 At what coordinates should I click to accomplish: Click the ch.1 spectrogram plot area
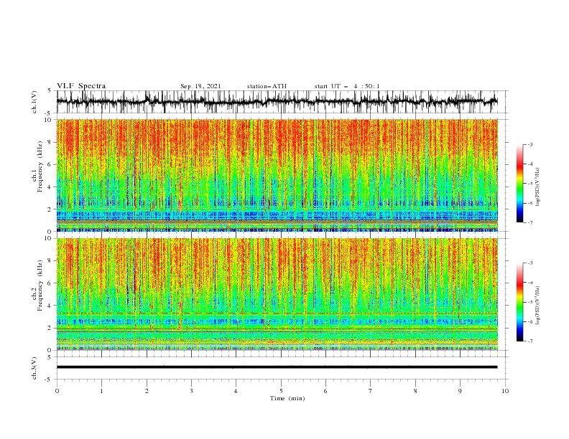tap(277, 175)
